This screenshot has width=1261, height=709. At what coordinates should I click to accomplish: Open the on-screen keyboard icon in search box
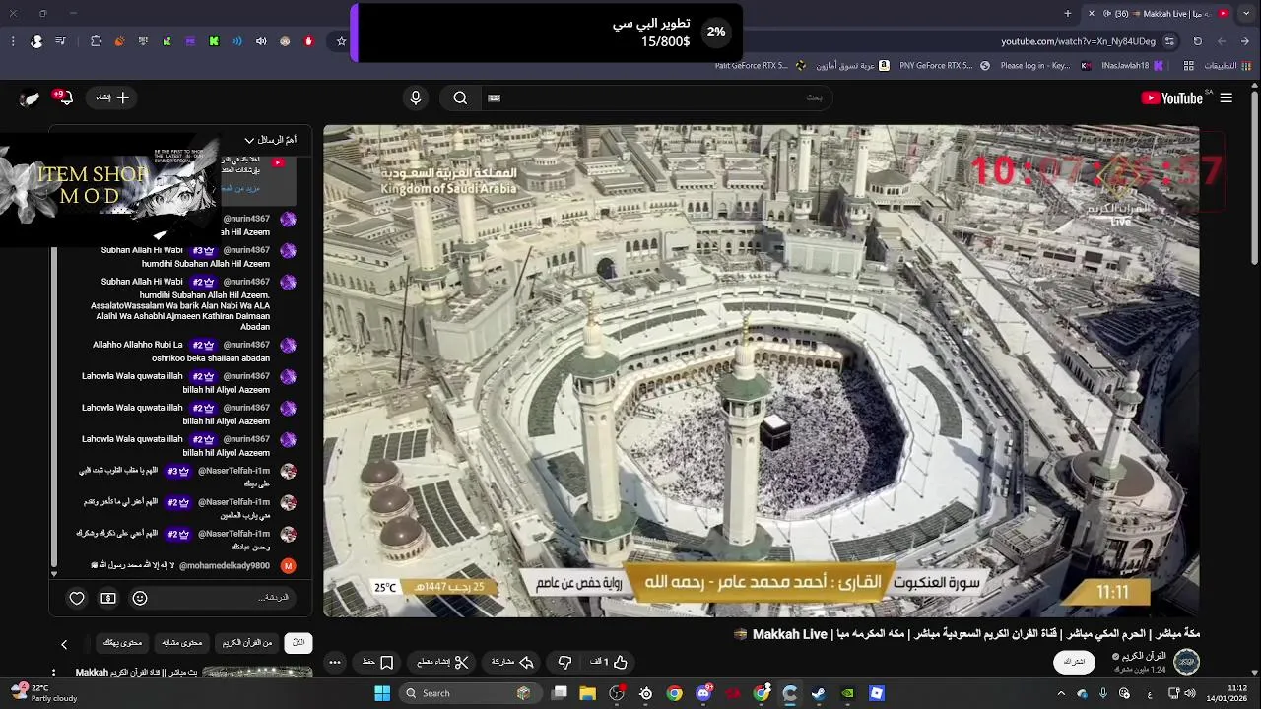pyautogui.click(x=495, y=97)
